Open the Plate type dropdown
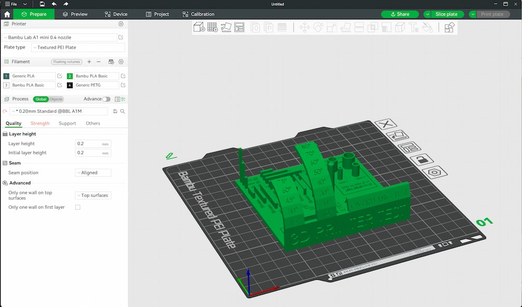This screenshot has height=307, width=522. 78,48
